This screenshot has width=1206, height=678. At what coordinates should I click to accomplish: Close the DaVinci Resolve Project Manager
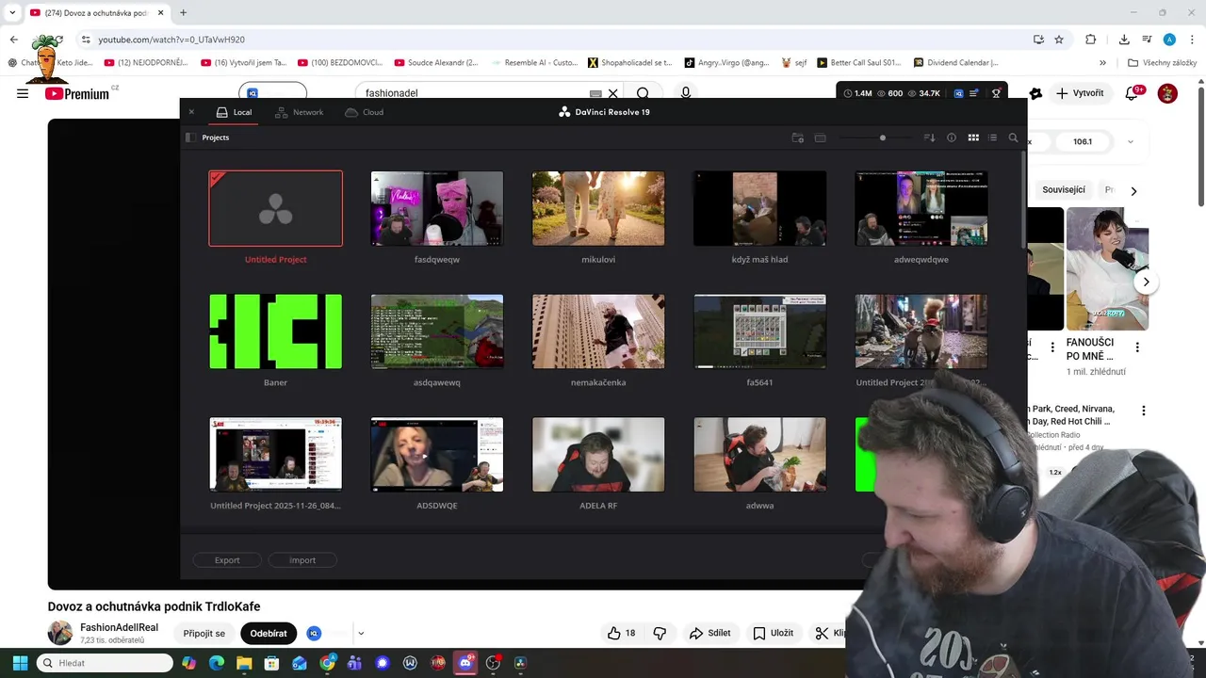tap(191, 112)
